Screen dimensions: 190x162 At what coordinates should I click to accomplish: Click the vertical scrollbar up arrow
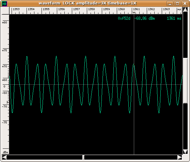tap(185, 10)
